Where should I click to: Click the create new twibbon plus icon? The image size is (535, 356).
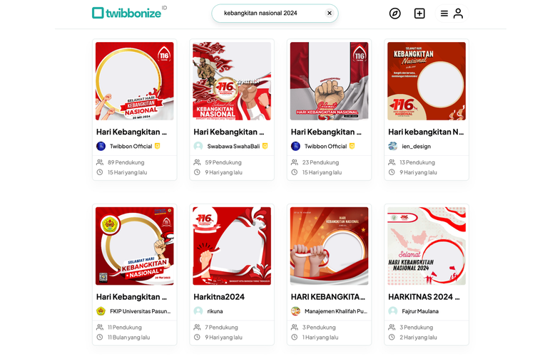[x=419, y=14]
